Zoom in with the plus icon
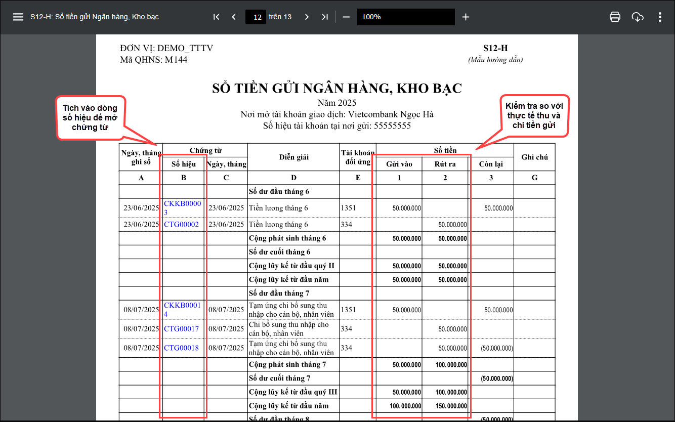Viewport: 675px width, 422px height. pos(466,17)
